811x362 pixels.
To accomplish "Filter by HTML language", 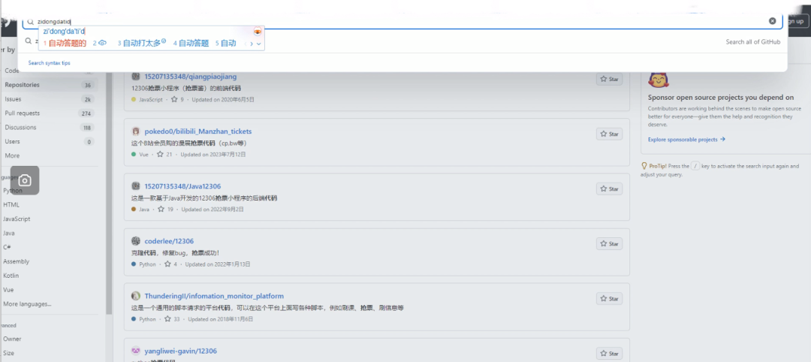I will 11,205.
